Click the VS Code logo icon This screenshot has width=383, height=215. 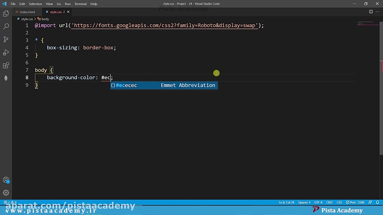pyautogui.click(x=4, y=4)
